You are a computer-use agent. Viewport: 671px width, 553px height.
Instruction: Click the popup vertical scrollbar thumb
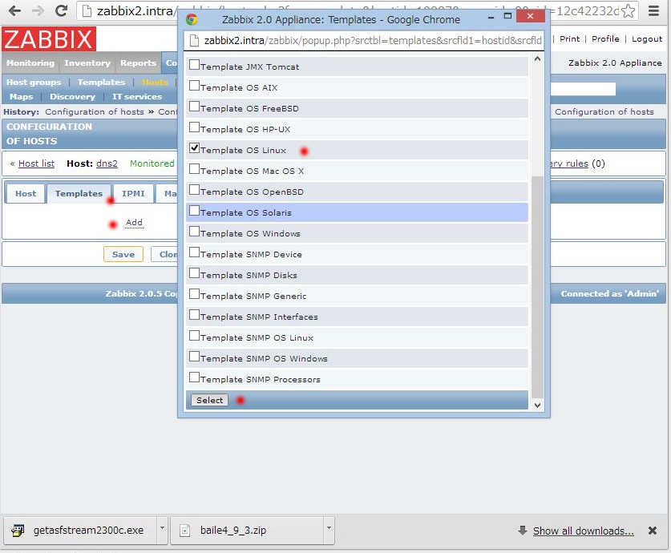tap(537, 287)
